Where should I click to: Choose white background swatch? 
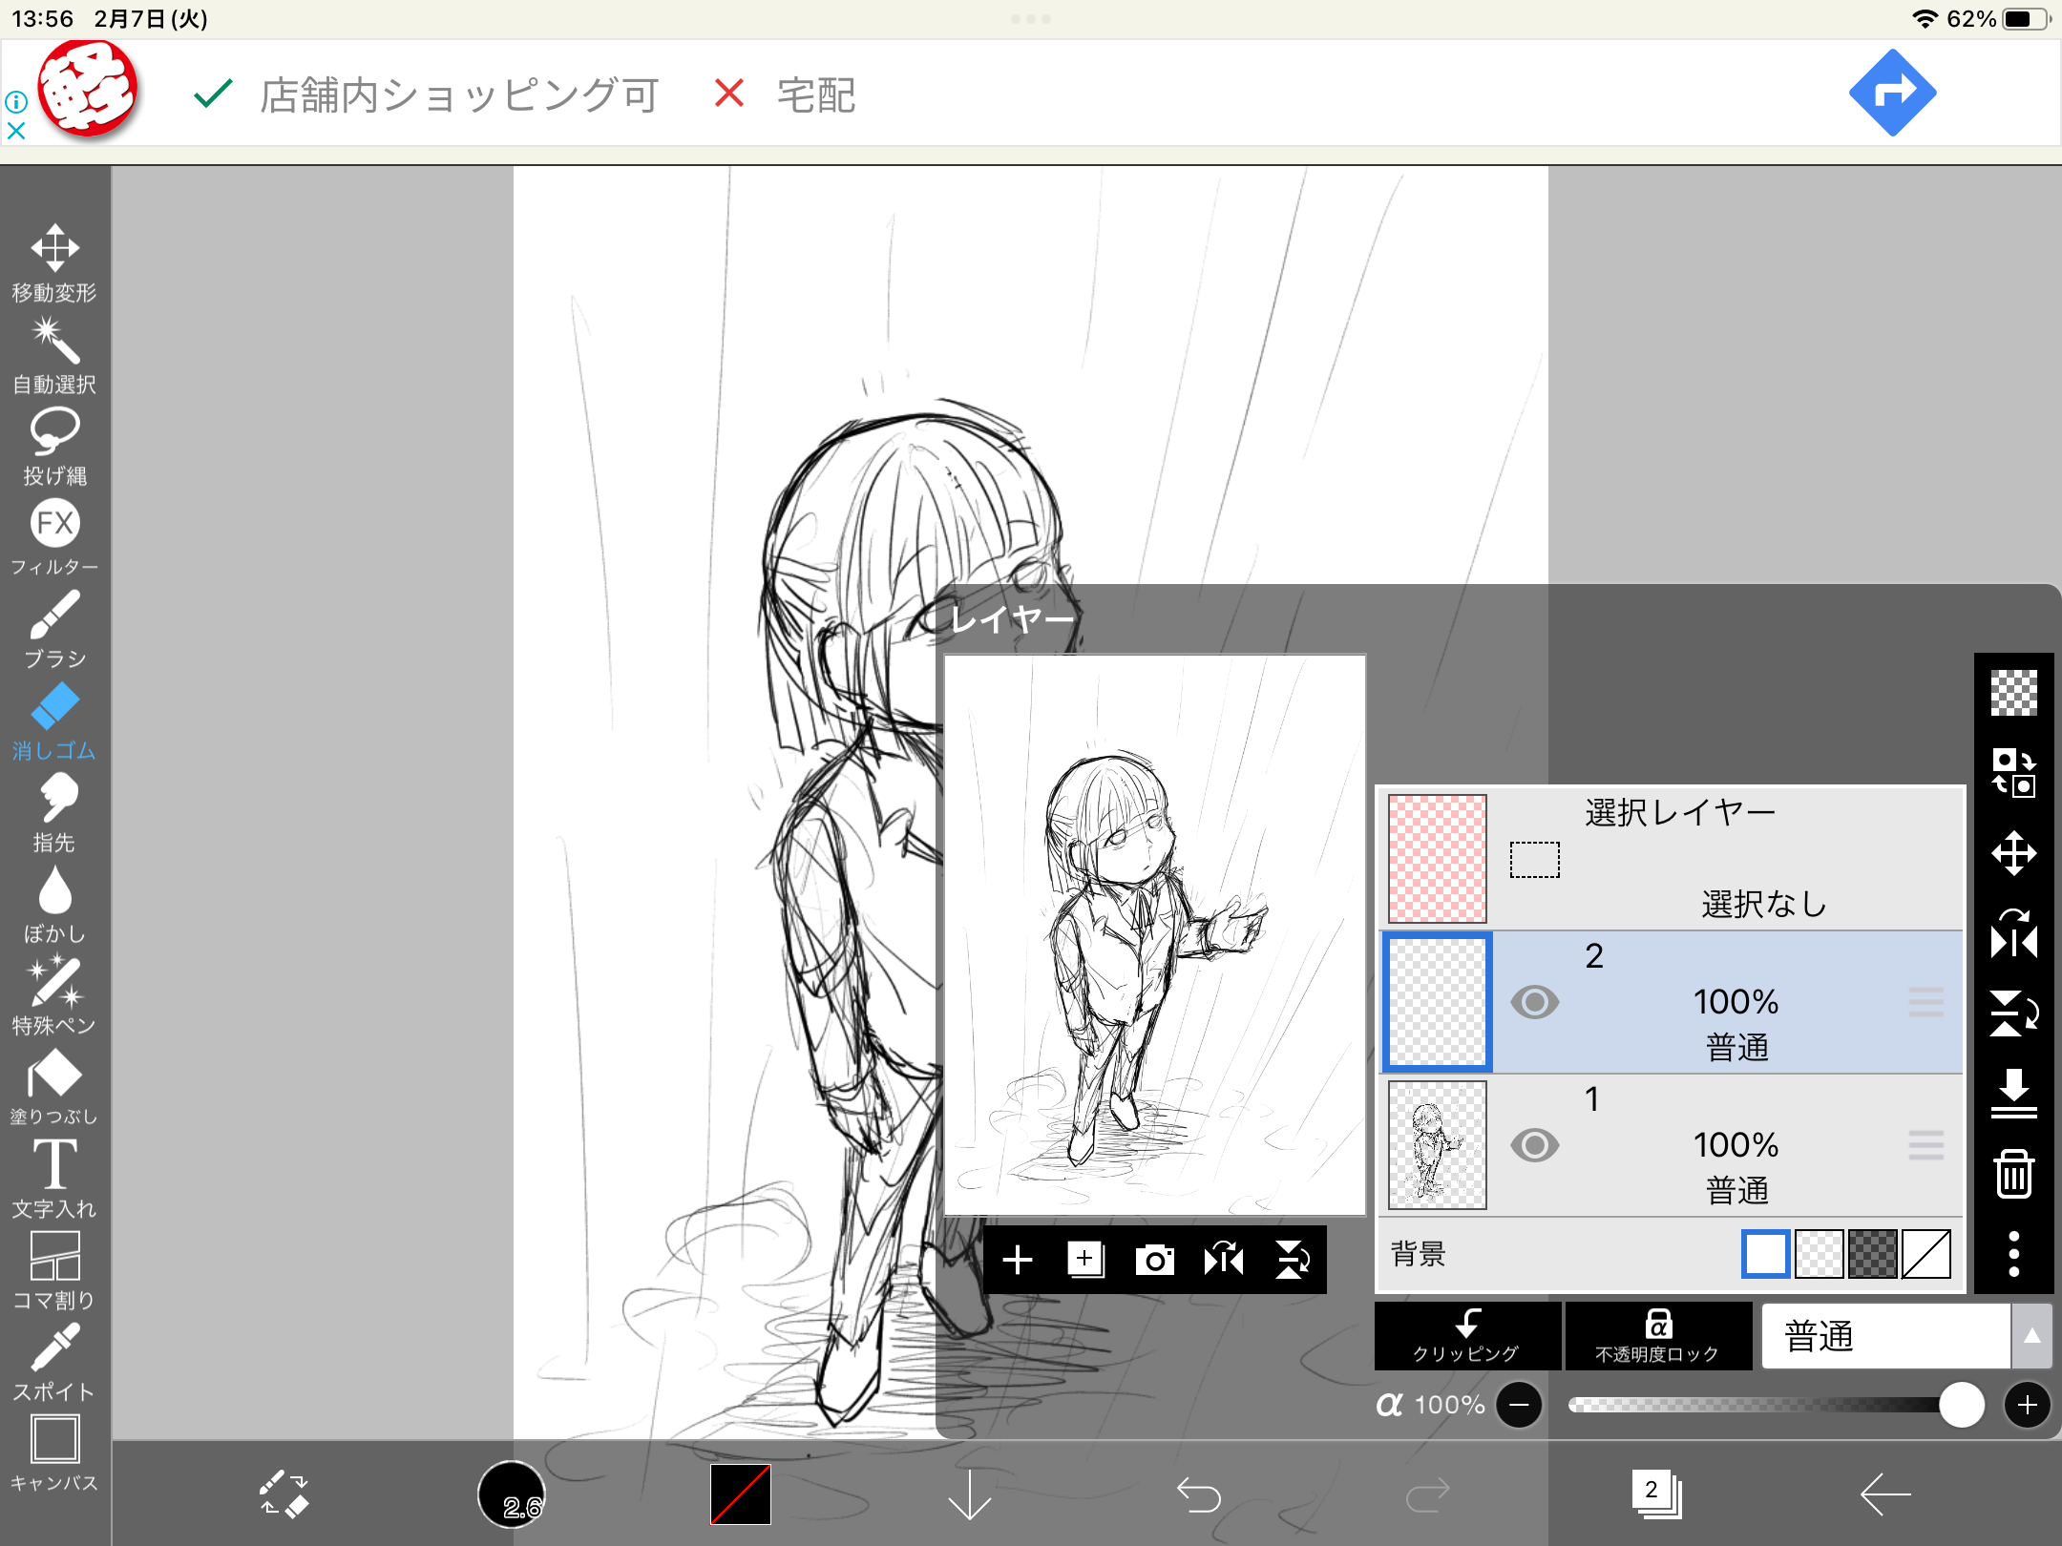pyautogui.click(x=1765, y=1253)
